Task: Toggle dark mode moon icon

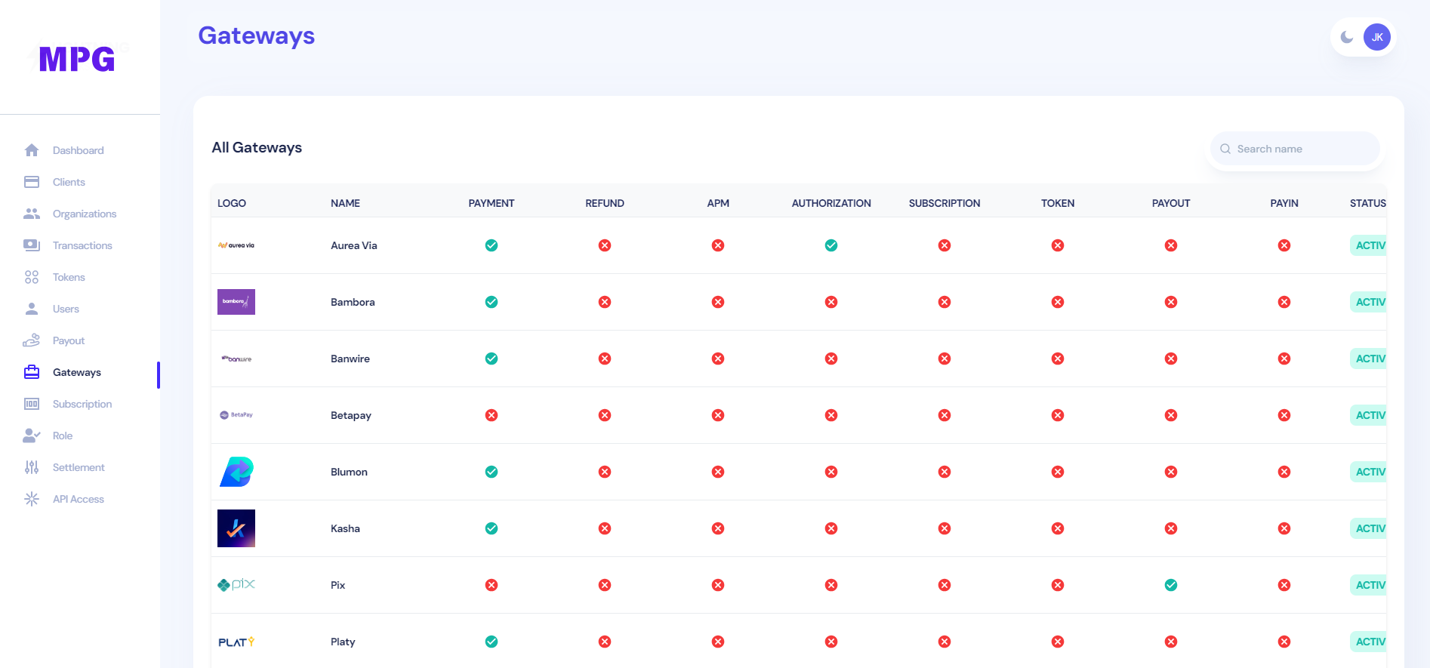Action: 1347,37
